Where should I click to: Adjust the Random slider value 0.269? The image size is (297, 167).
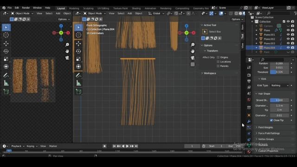tap(279, 64)
